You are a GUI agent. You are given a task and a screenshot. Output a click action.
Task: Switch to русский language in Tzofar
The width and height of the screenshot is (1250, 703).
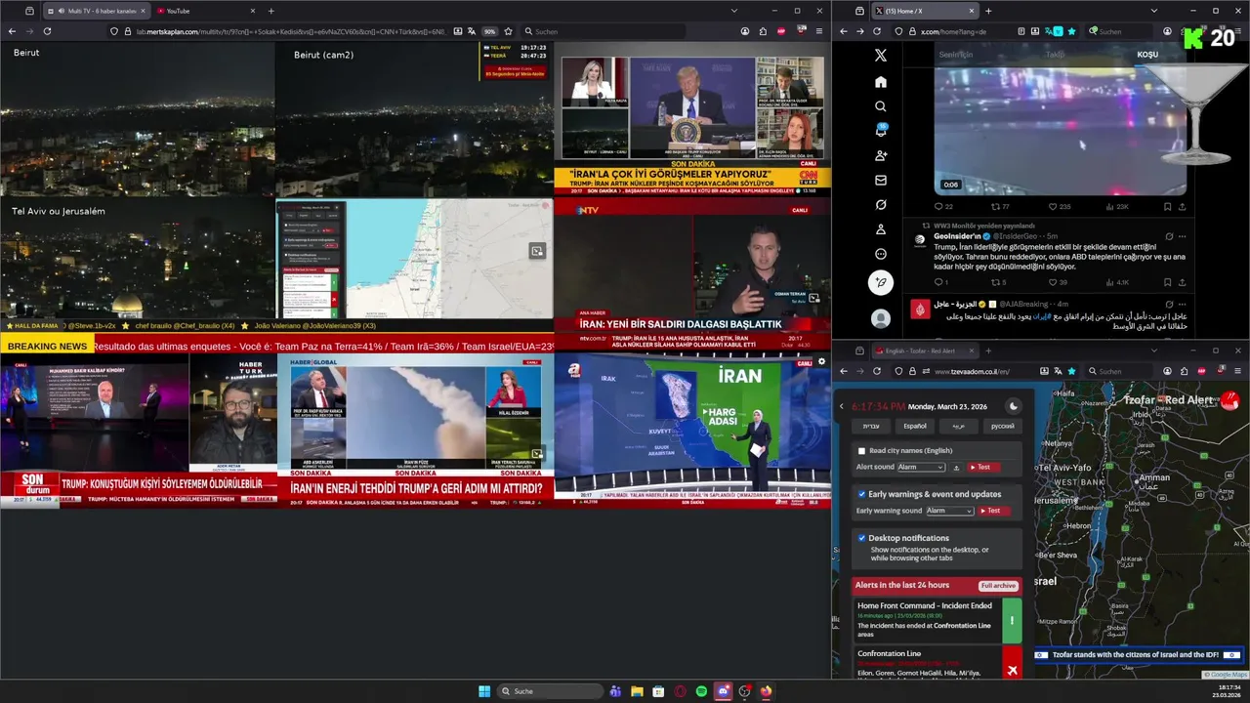1002,427
